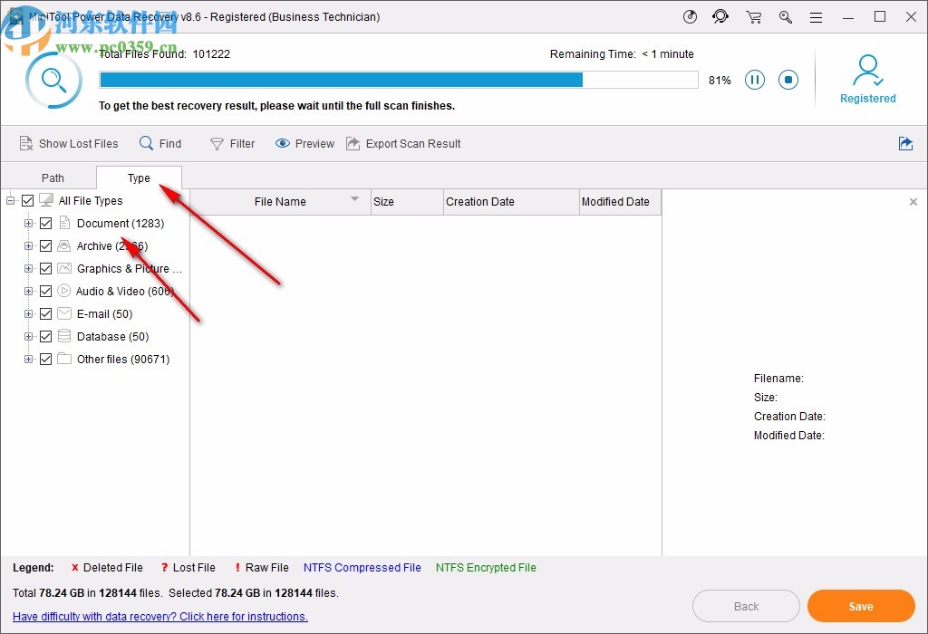Viewport: 928px width, 634px height.
Task: Sort by Size column header
Action: click(407, 202)
